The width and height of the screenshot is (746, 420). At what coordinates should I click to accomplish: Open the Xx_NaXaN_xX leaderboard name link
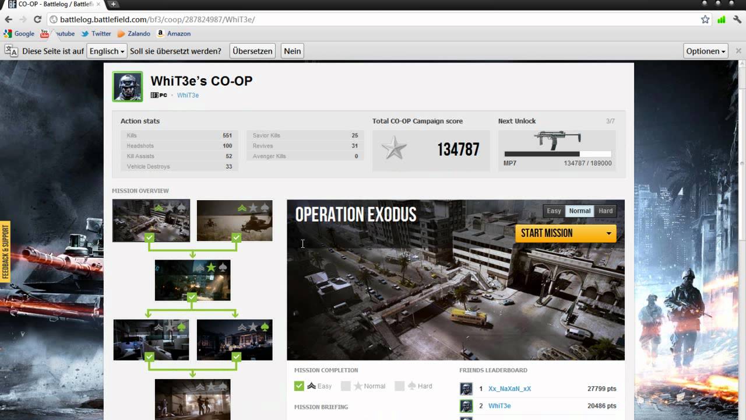(509, 388)
